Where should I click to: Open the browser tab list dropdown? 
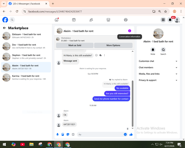coord(4,4)
